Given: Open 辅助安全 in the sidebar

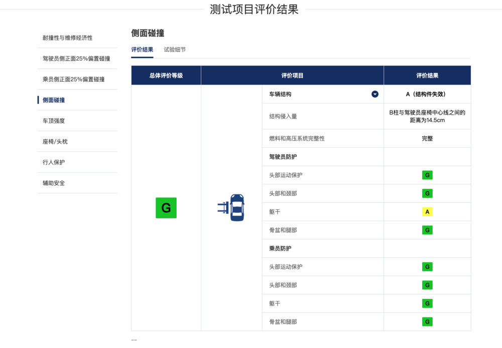Looking at the screenshot, I should pyautogui.click(x=54, y=183).
